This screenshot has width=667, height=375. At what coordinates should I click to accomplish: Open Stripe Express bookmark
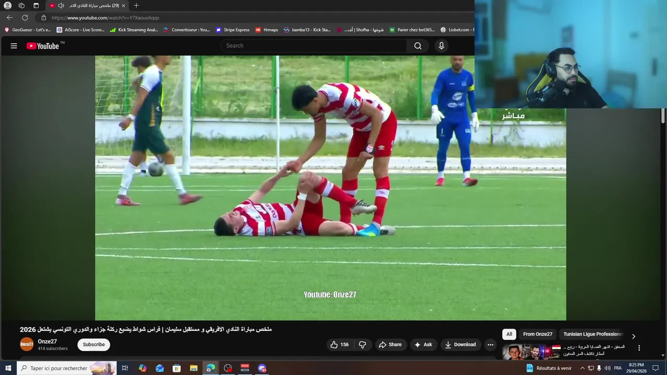click(232, 30)
